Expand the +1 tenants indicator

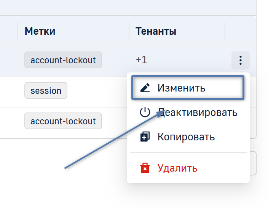coord(141,60)
